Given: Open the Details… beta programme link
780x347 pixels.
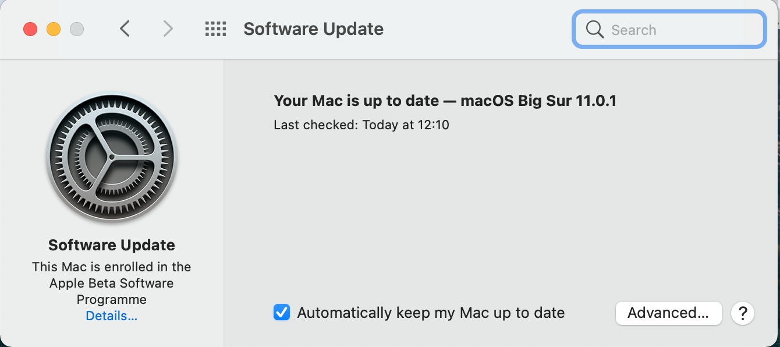Looking at the screenshot, I should coord(112,316).
